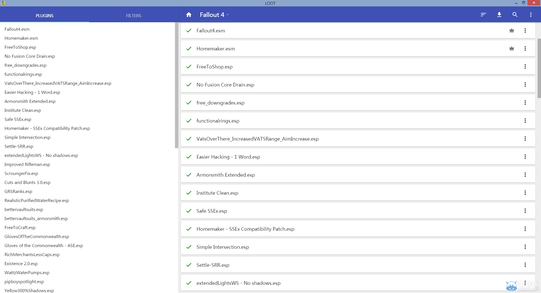Click the sort plugins icon
Image resolution: width=541 pixels, height=293 pixels.
pos(484,15)
